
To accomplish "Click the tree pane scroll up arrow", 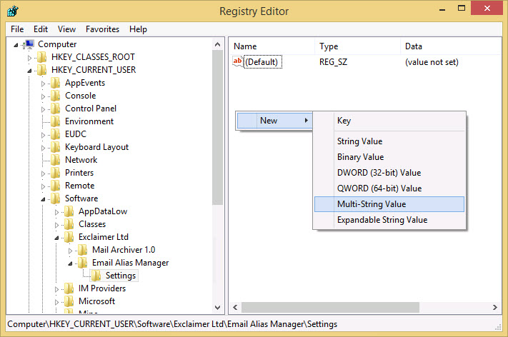I will coord(218,44).
